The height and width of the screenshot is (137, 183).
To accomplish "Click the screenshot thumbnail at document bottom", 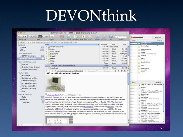I will [x=59, y=120].
